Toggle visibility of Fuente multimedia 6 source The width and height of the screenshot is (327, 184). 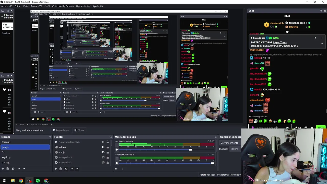click(103, 142)
